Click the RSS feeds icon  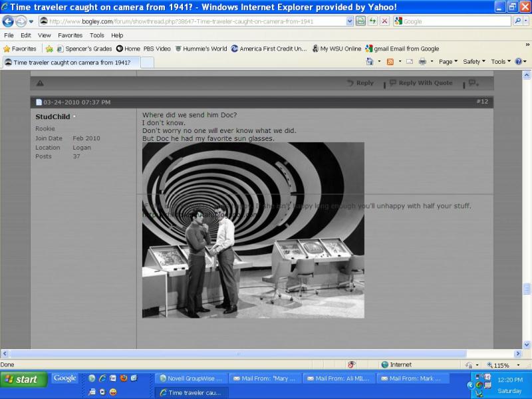click(x=390, y=62)
